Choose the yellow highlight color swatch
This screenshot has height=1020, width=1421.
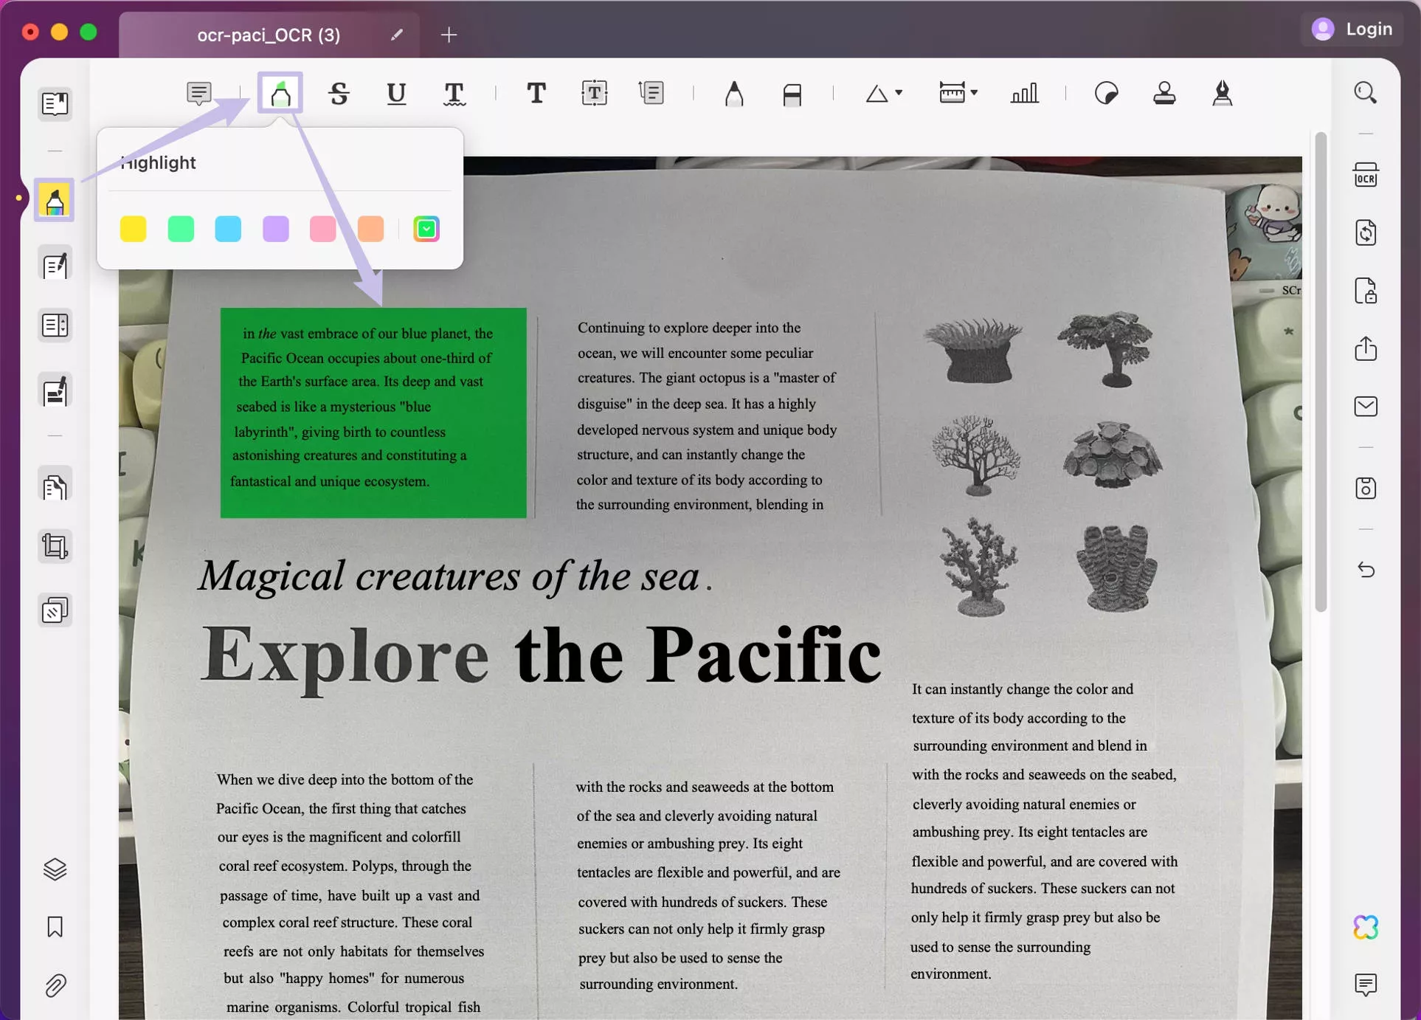134,229
